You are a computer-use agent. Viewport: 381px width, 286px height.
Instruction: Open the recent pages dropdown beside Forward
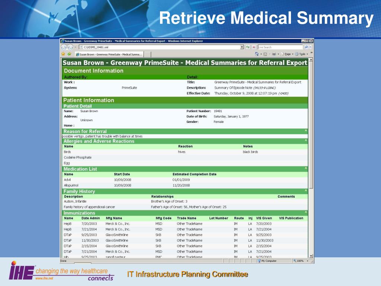[75, 47]
